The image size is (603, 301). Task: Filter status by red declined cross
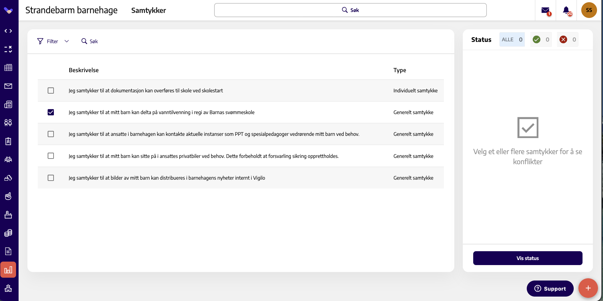click(567, 39)
